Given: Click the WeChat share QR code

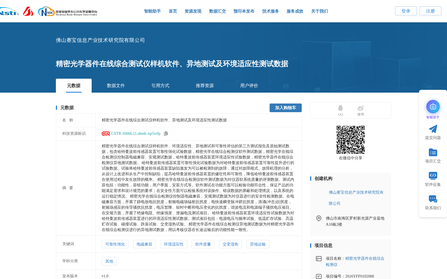Looking at the screenshot, I should click(351, 140).
